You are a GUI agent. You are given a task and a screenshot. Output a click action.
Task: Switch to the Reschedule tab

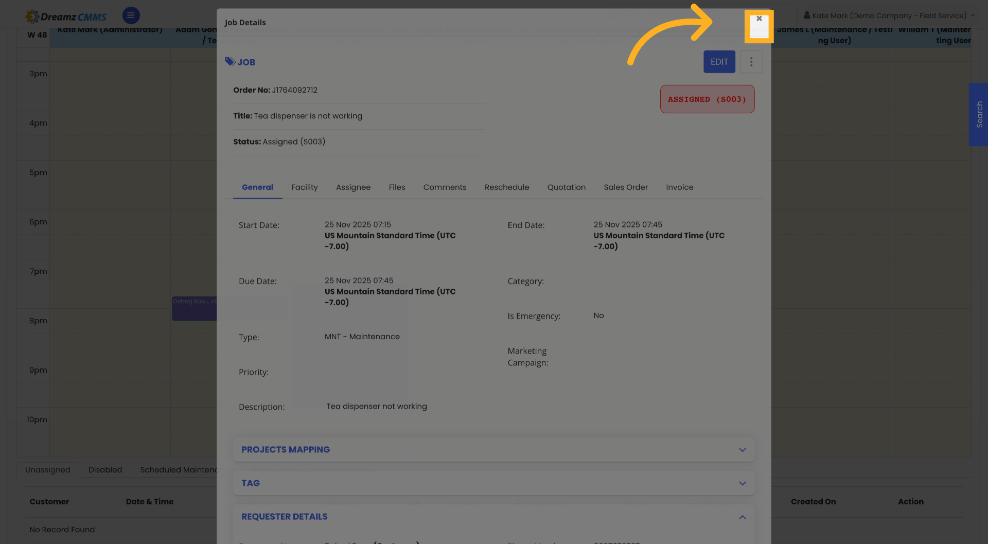[507, 187]
